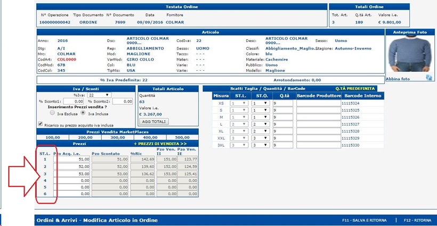Click Pzo Ven. II value 151,00

(167, 160)
